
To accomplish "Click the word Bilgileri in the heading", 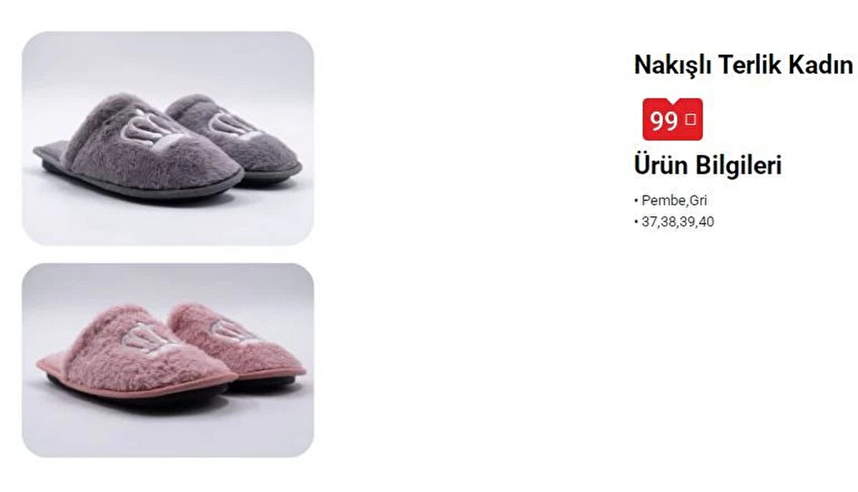I will (x=739, y=166).
